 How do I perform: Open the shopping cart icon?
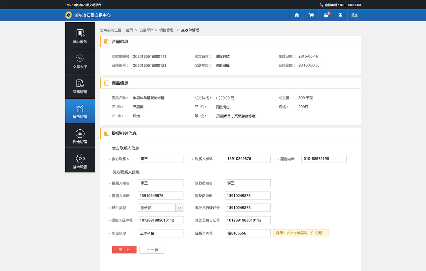pyautogui.click(x=311, y=15)
